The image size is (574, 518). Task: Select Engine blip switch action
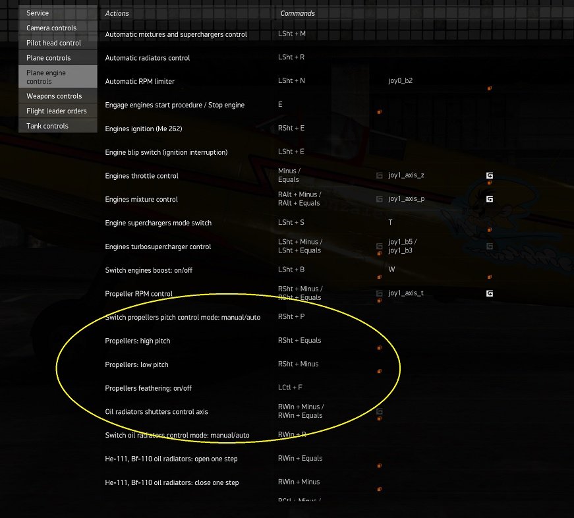(166, 152)
